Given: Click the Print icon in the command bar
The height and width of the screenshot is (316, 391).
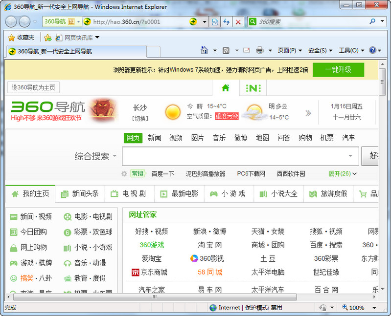Looking at the screenshot, I should point(259,50).
